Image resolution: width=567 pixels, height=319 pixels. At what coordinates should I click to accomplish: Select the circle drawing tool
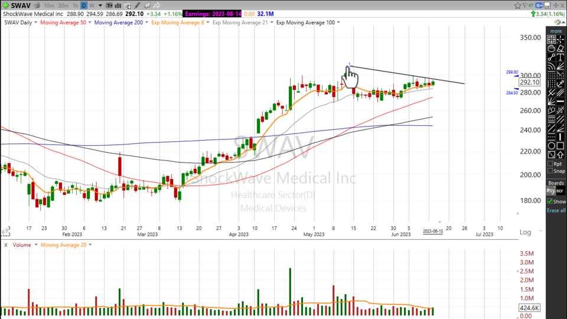pyautogui.click(x=552, y=146)
